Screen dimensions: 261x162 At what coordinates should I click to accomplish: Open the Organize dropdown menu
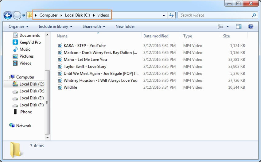pyautogui.click(x=18, y=27)
